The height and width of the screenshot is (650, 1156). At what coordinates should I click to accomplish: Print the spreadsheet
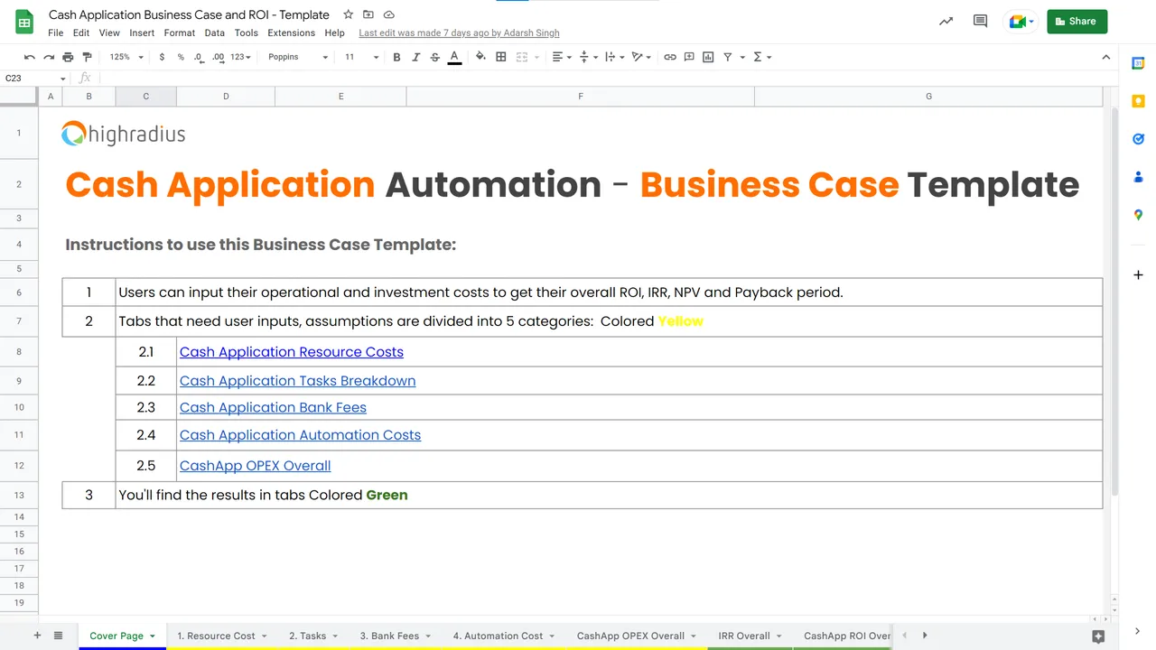[x=68, y=57]
